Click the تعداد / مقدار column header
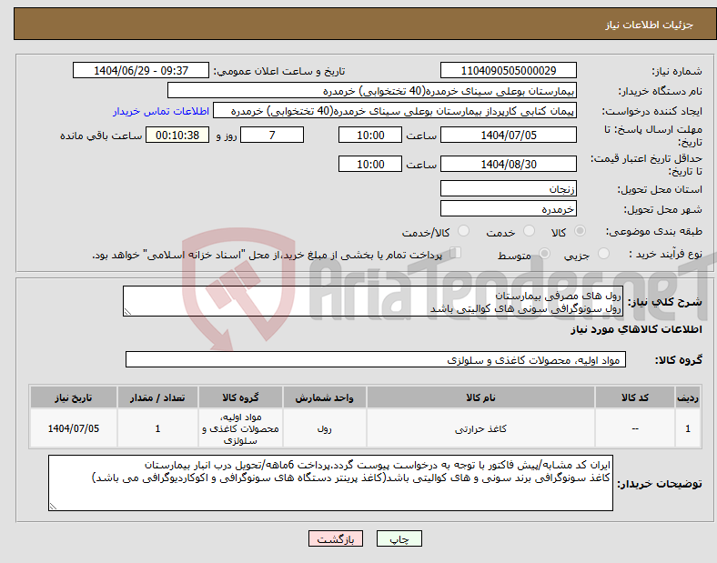 [157, 397]
